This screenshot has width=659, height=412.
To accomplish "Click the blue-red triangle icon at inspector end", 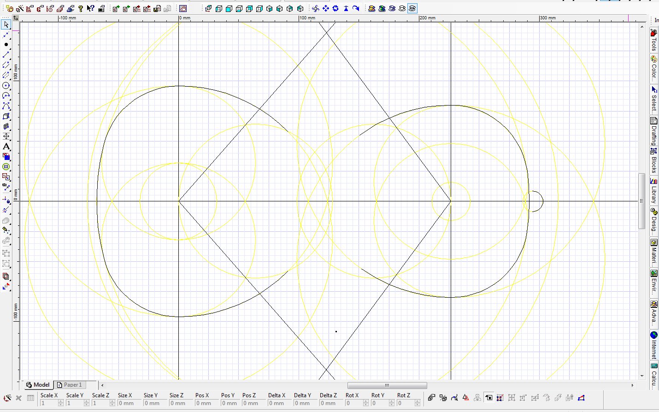I will click(x=581, y=397).
